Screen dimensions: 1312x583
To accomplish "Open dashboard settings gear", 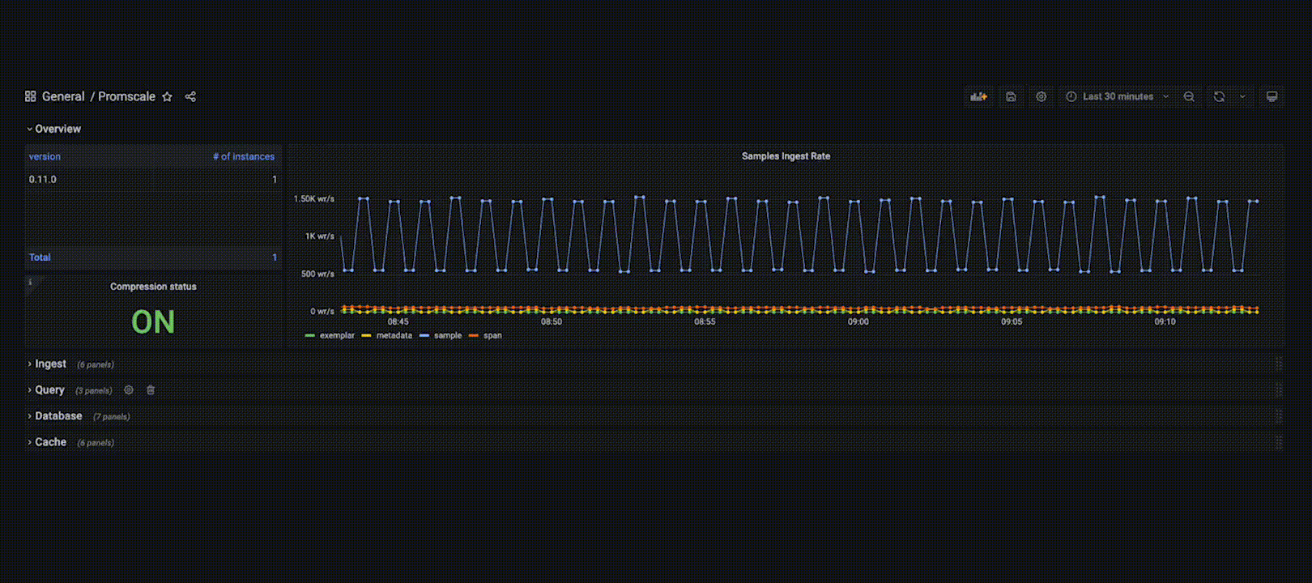I will [1042, 96].
